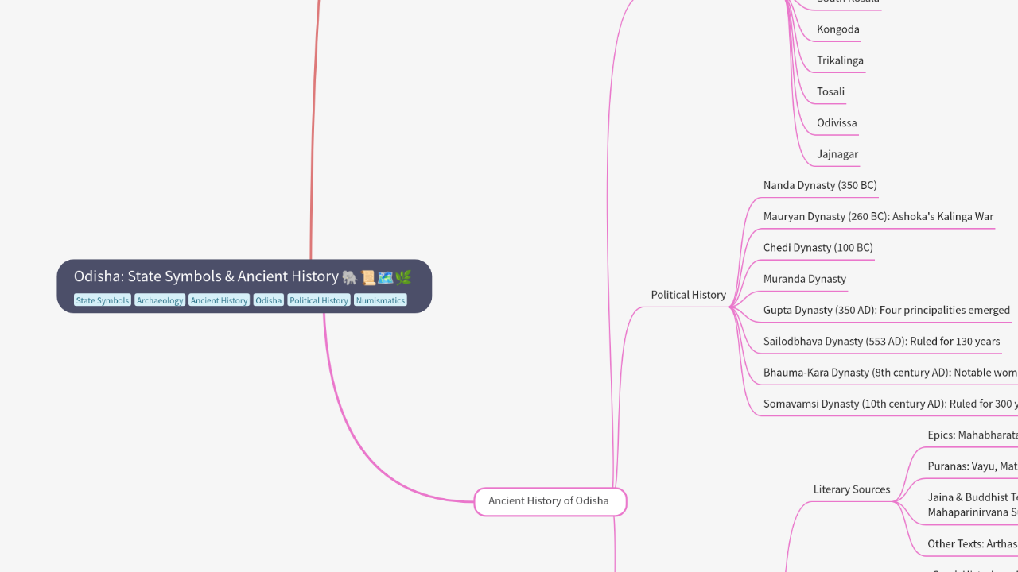Select Sailodbhava Dynasty (553 AD) node
Viewport: 1018px width, 572px height.
click(881, 341)
